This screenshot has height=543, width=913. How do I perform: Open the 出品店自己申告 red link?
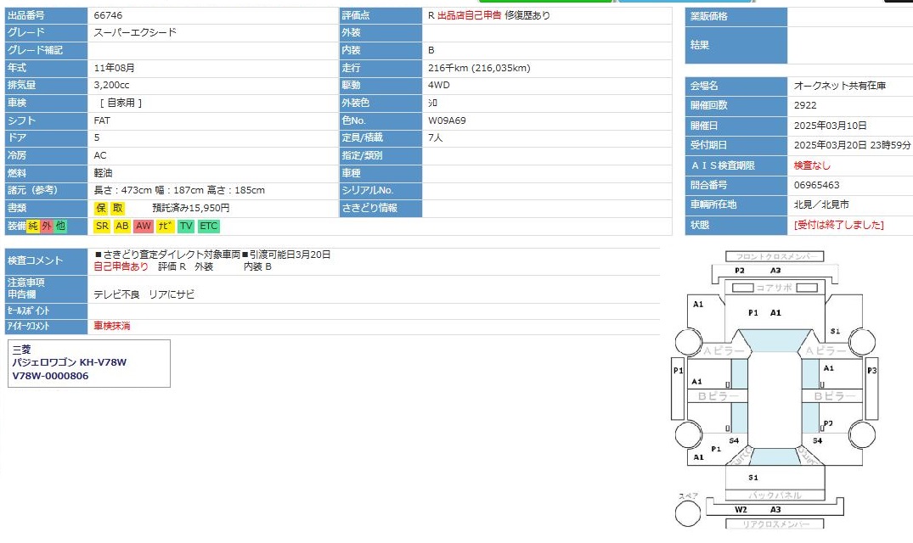tap(469, 15)
